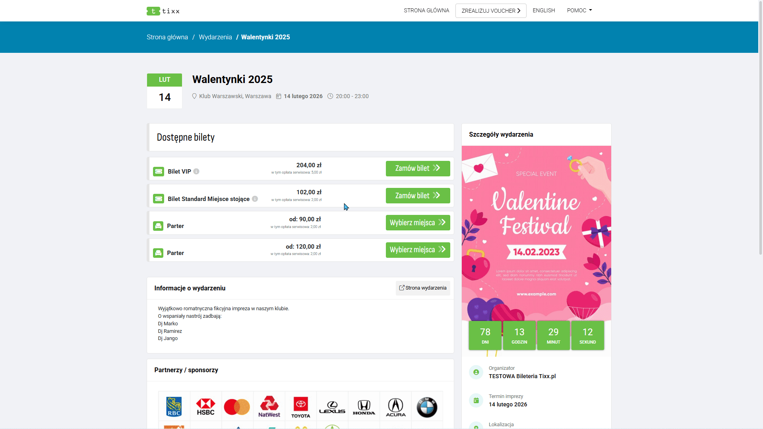Click the tixx logo icon
This screenshot has width=763, height=429.
point(153,11)
